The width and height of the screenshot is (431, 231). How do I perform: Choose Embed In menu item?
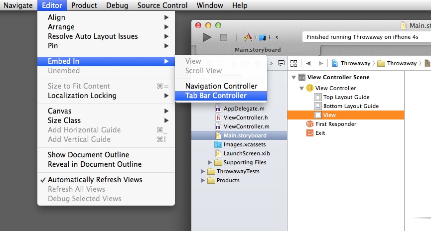(x=106, y=61)
